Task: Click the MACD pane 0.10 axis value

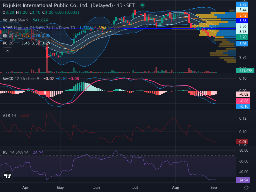Action: pyautogui.click(x=243, y=78)
